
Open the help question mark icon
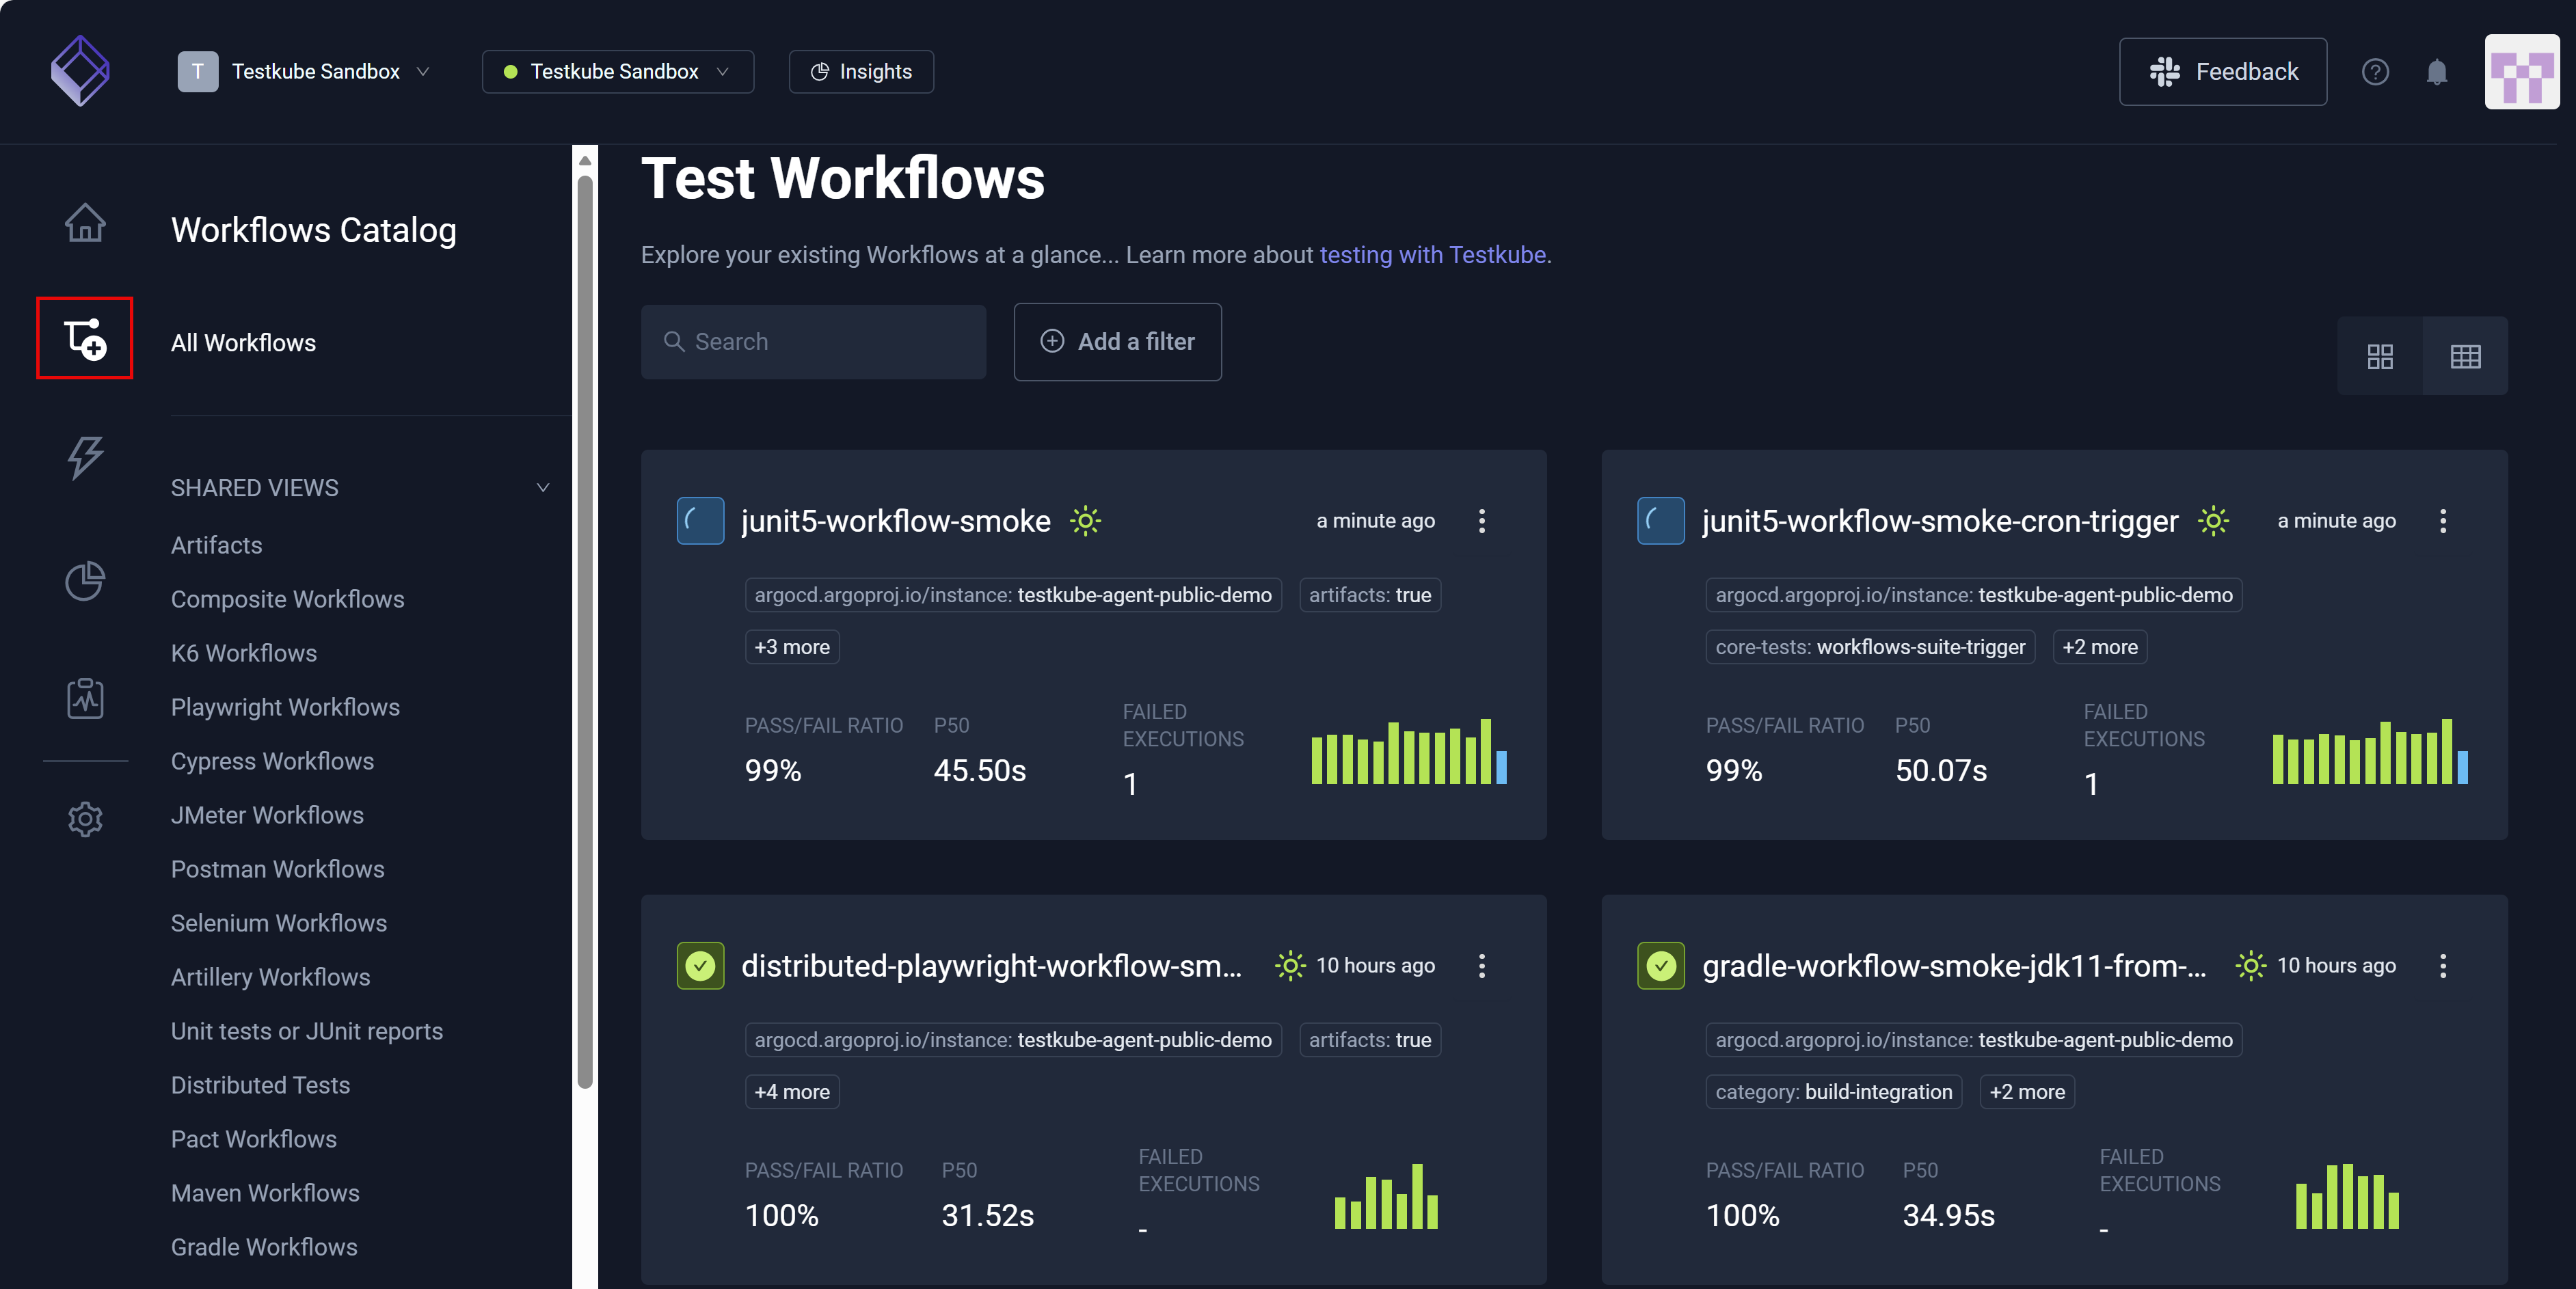coord(2376,71)
